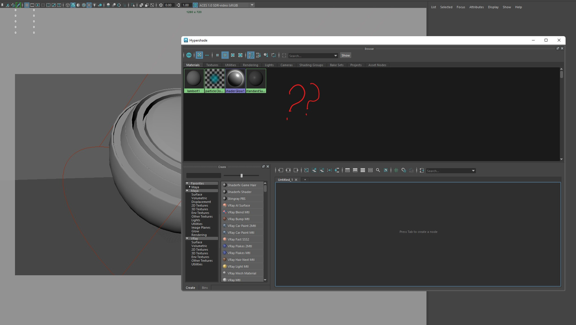The image size is (576, 325).
Task: Toggle the grid display icon in node editor
Action: tap(396, 170)
